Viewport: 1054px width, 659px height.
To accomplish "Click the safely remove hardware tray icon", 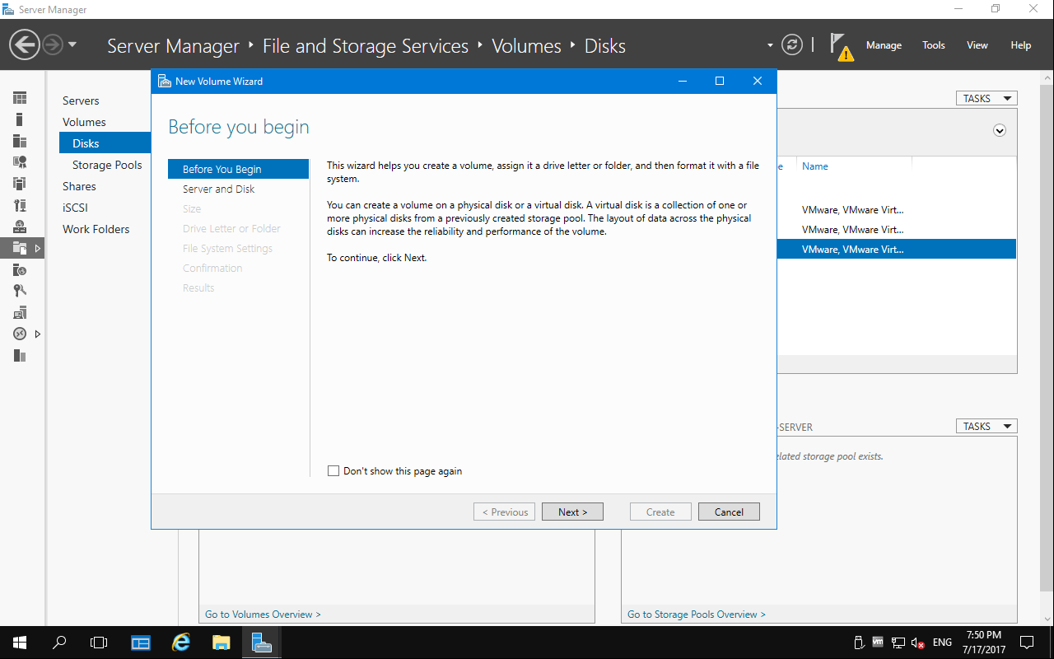I will (x=858, y=642).
